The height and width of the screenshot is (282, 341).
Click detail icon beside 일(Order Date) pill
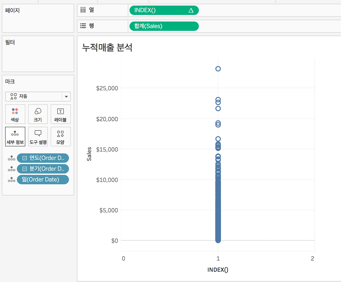point(11,180)
